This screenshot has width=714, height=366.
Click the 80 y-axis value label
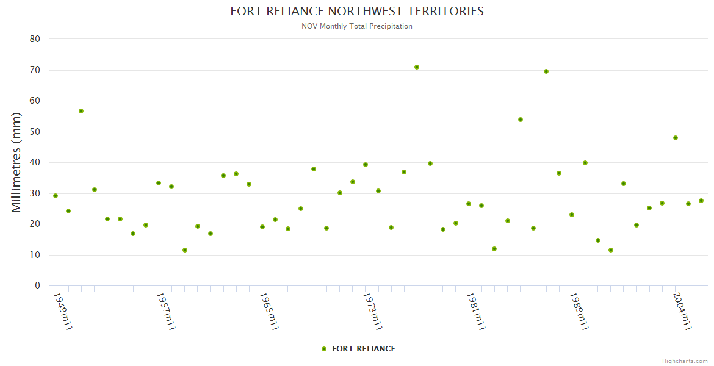(x=35, y=39)
